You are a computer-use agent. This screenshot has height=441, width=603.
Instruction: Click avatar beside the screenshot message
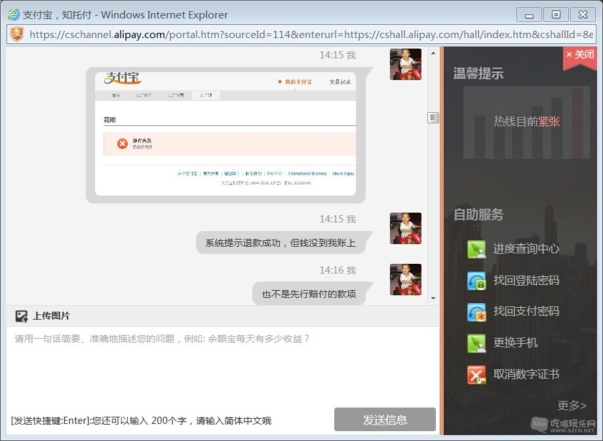[406, 64]
